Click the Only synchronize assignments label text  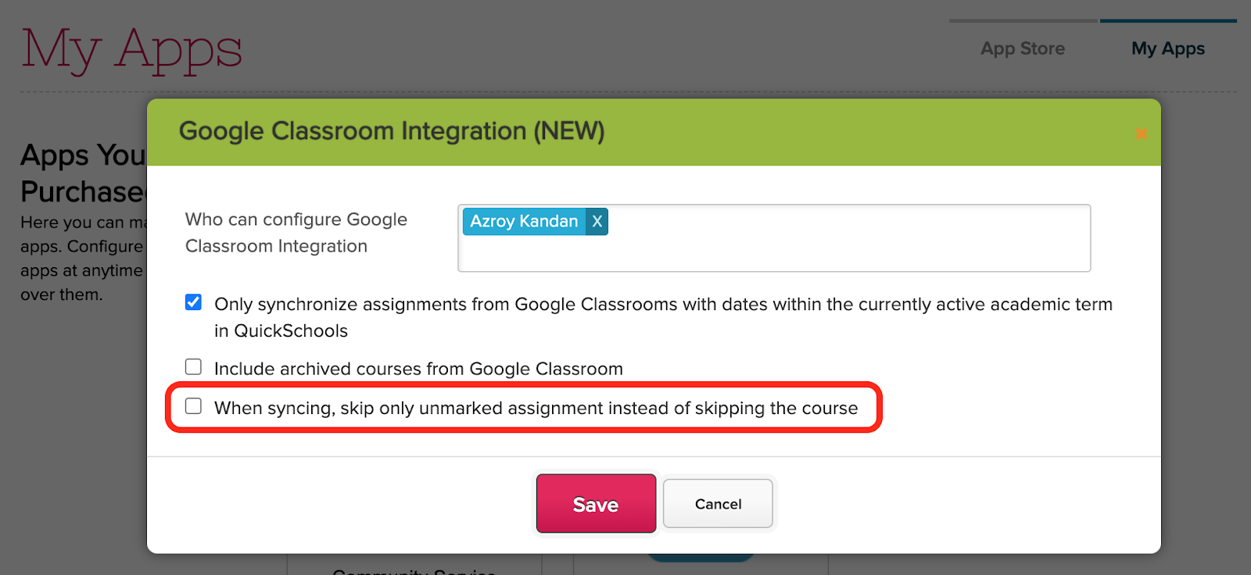pyautogui.click(x=663, y=317)
